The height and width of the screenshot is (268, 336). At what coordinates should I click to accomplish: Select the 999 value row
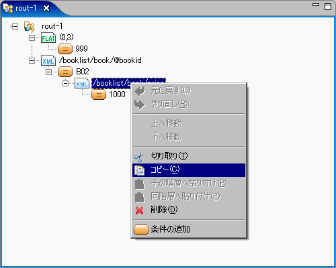(x=81, y=49)
